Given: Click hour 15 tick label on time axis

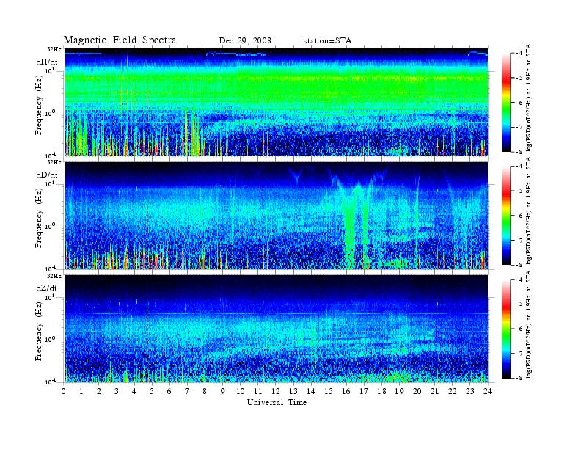Looking at the screenshot, I should tap(329, 392).
